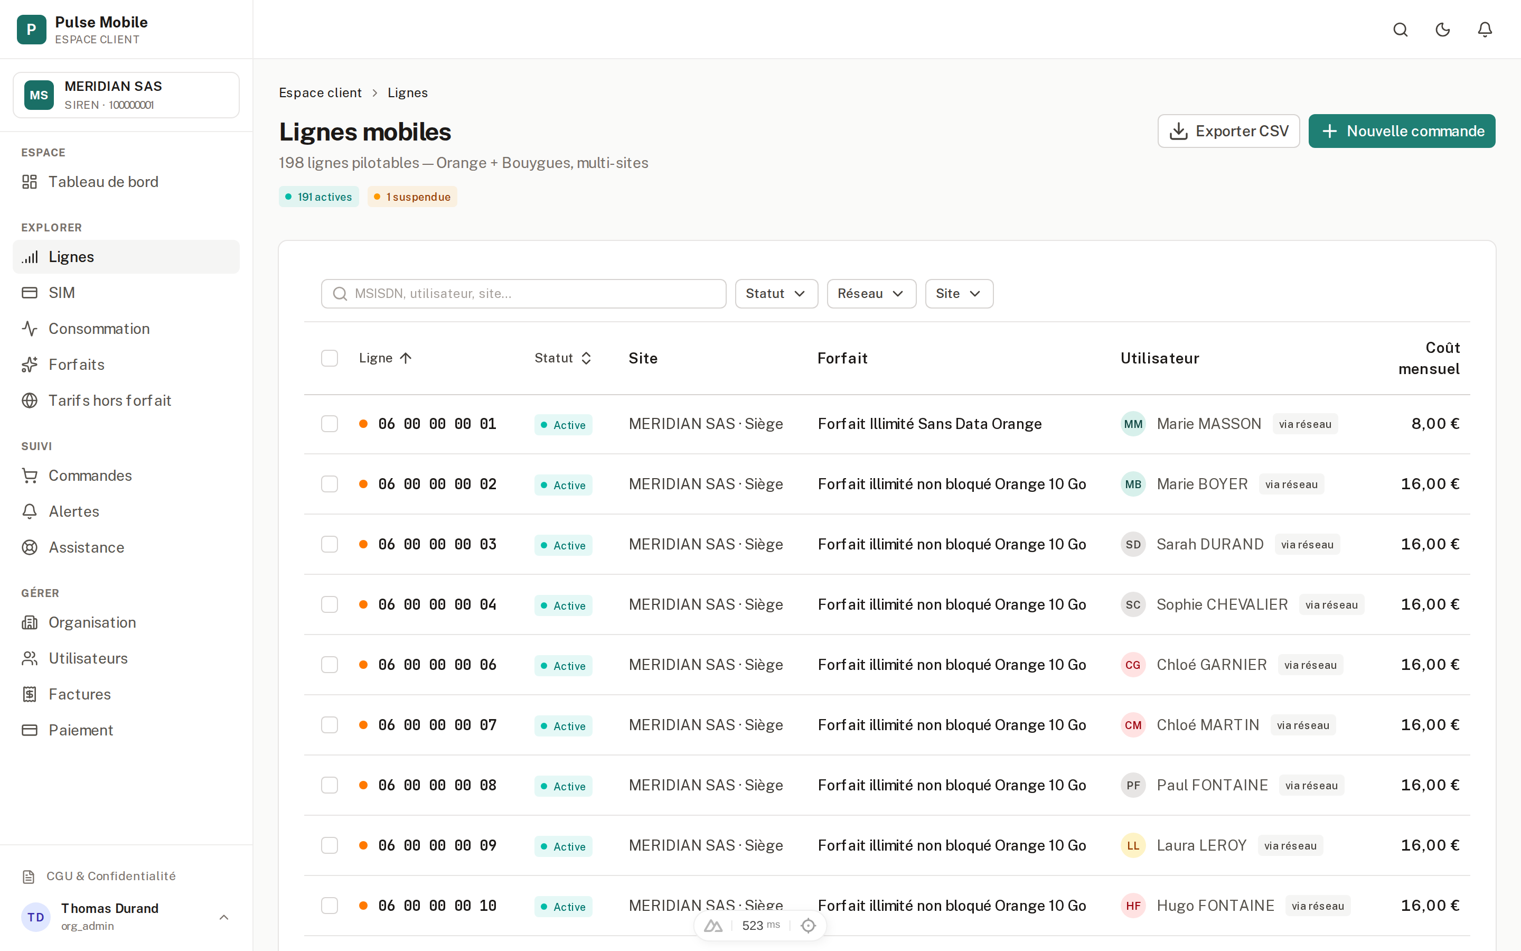
Task: Open the Réseau filter dropdown
Action: tap(871, 294)
